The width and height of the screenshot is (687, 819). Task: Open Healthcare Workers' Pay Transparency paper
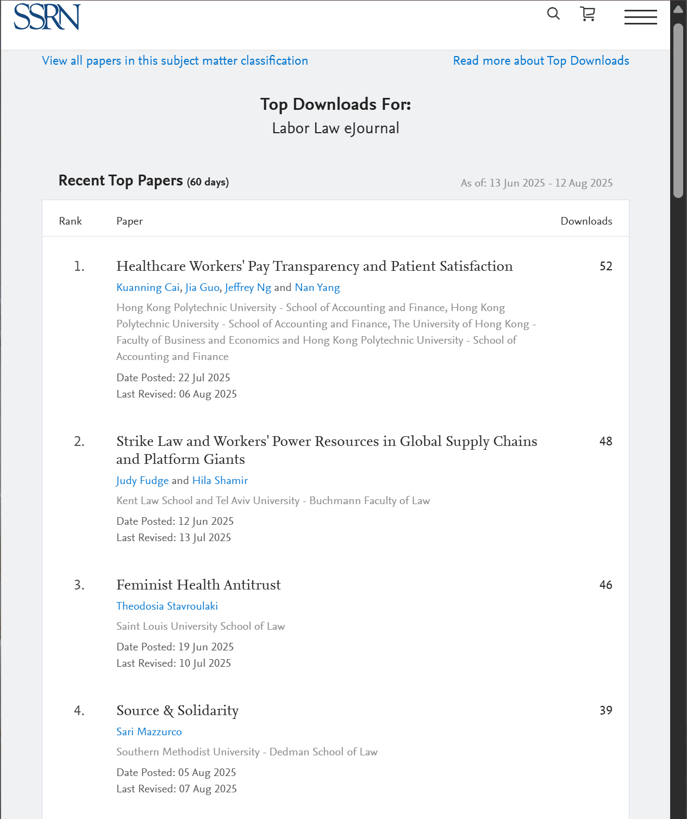314,266
